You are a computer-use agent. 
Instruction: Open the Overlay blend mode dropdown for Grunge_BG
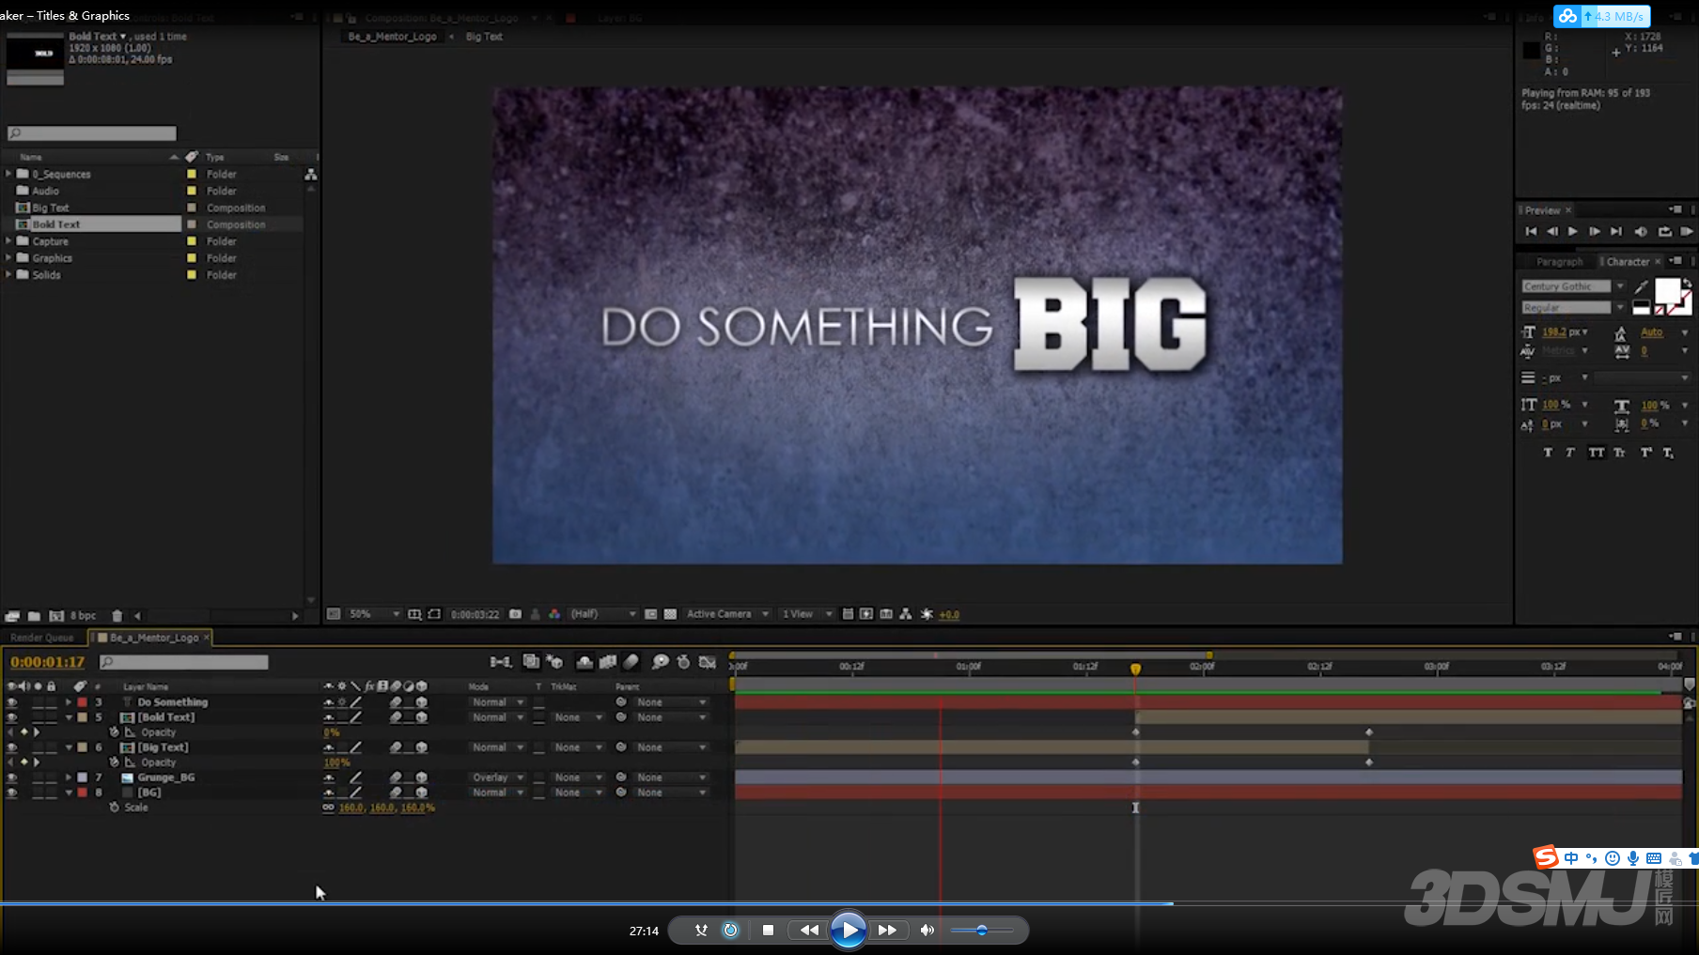(498, 778)
